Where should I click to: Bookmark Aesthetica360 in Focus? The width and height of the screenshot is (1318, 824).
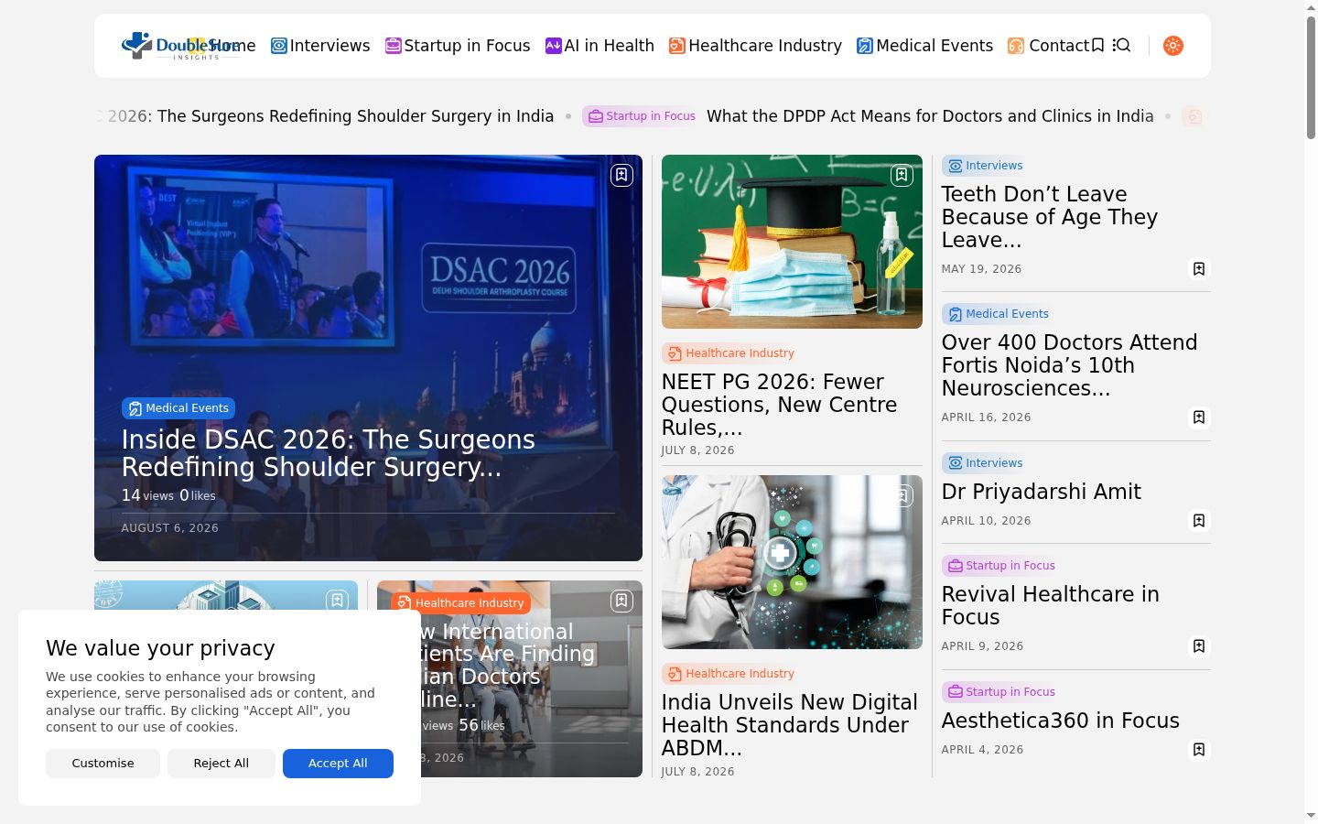(1199, 750)
